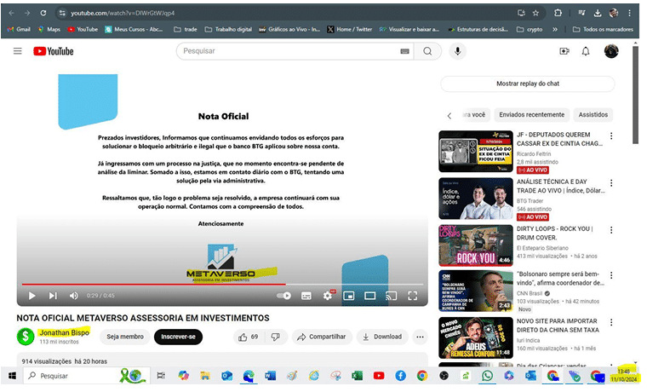
Task: Open the Maps bookmark
Action: 49,29
